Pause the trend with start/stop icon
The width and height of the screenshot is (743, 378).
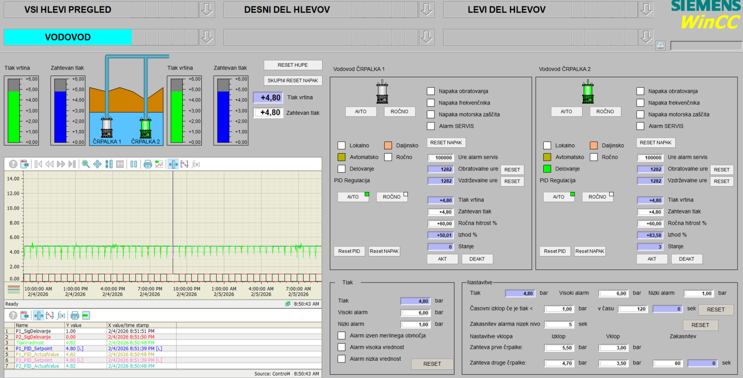(134, 164)
